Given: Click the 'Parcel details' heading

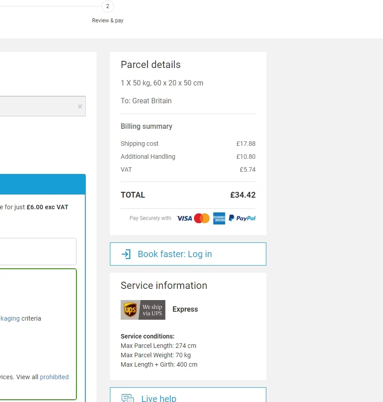Looking at the screenshot, I should (x=151, y=64).
